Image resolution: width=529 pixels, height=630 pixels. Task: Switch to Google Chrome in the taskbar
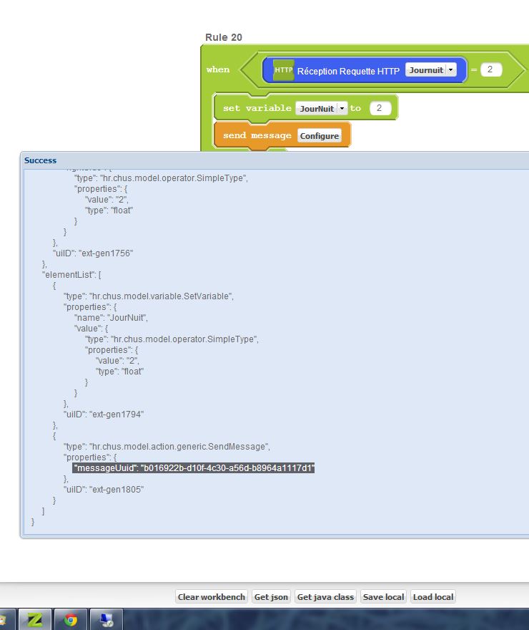70,619
